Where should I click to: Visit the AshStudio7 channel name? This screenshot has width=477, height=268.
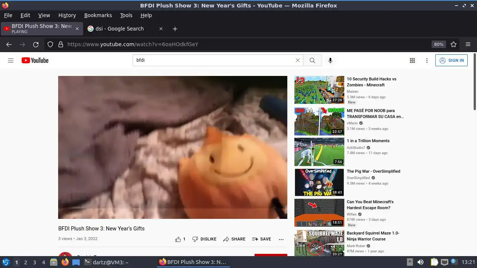coord(356,148)
